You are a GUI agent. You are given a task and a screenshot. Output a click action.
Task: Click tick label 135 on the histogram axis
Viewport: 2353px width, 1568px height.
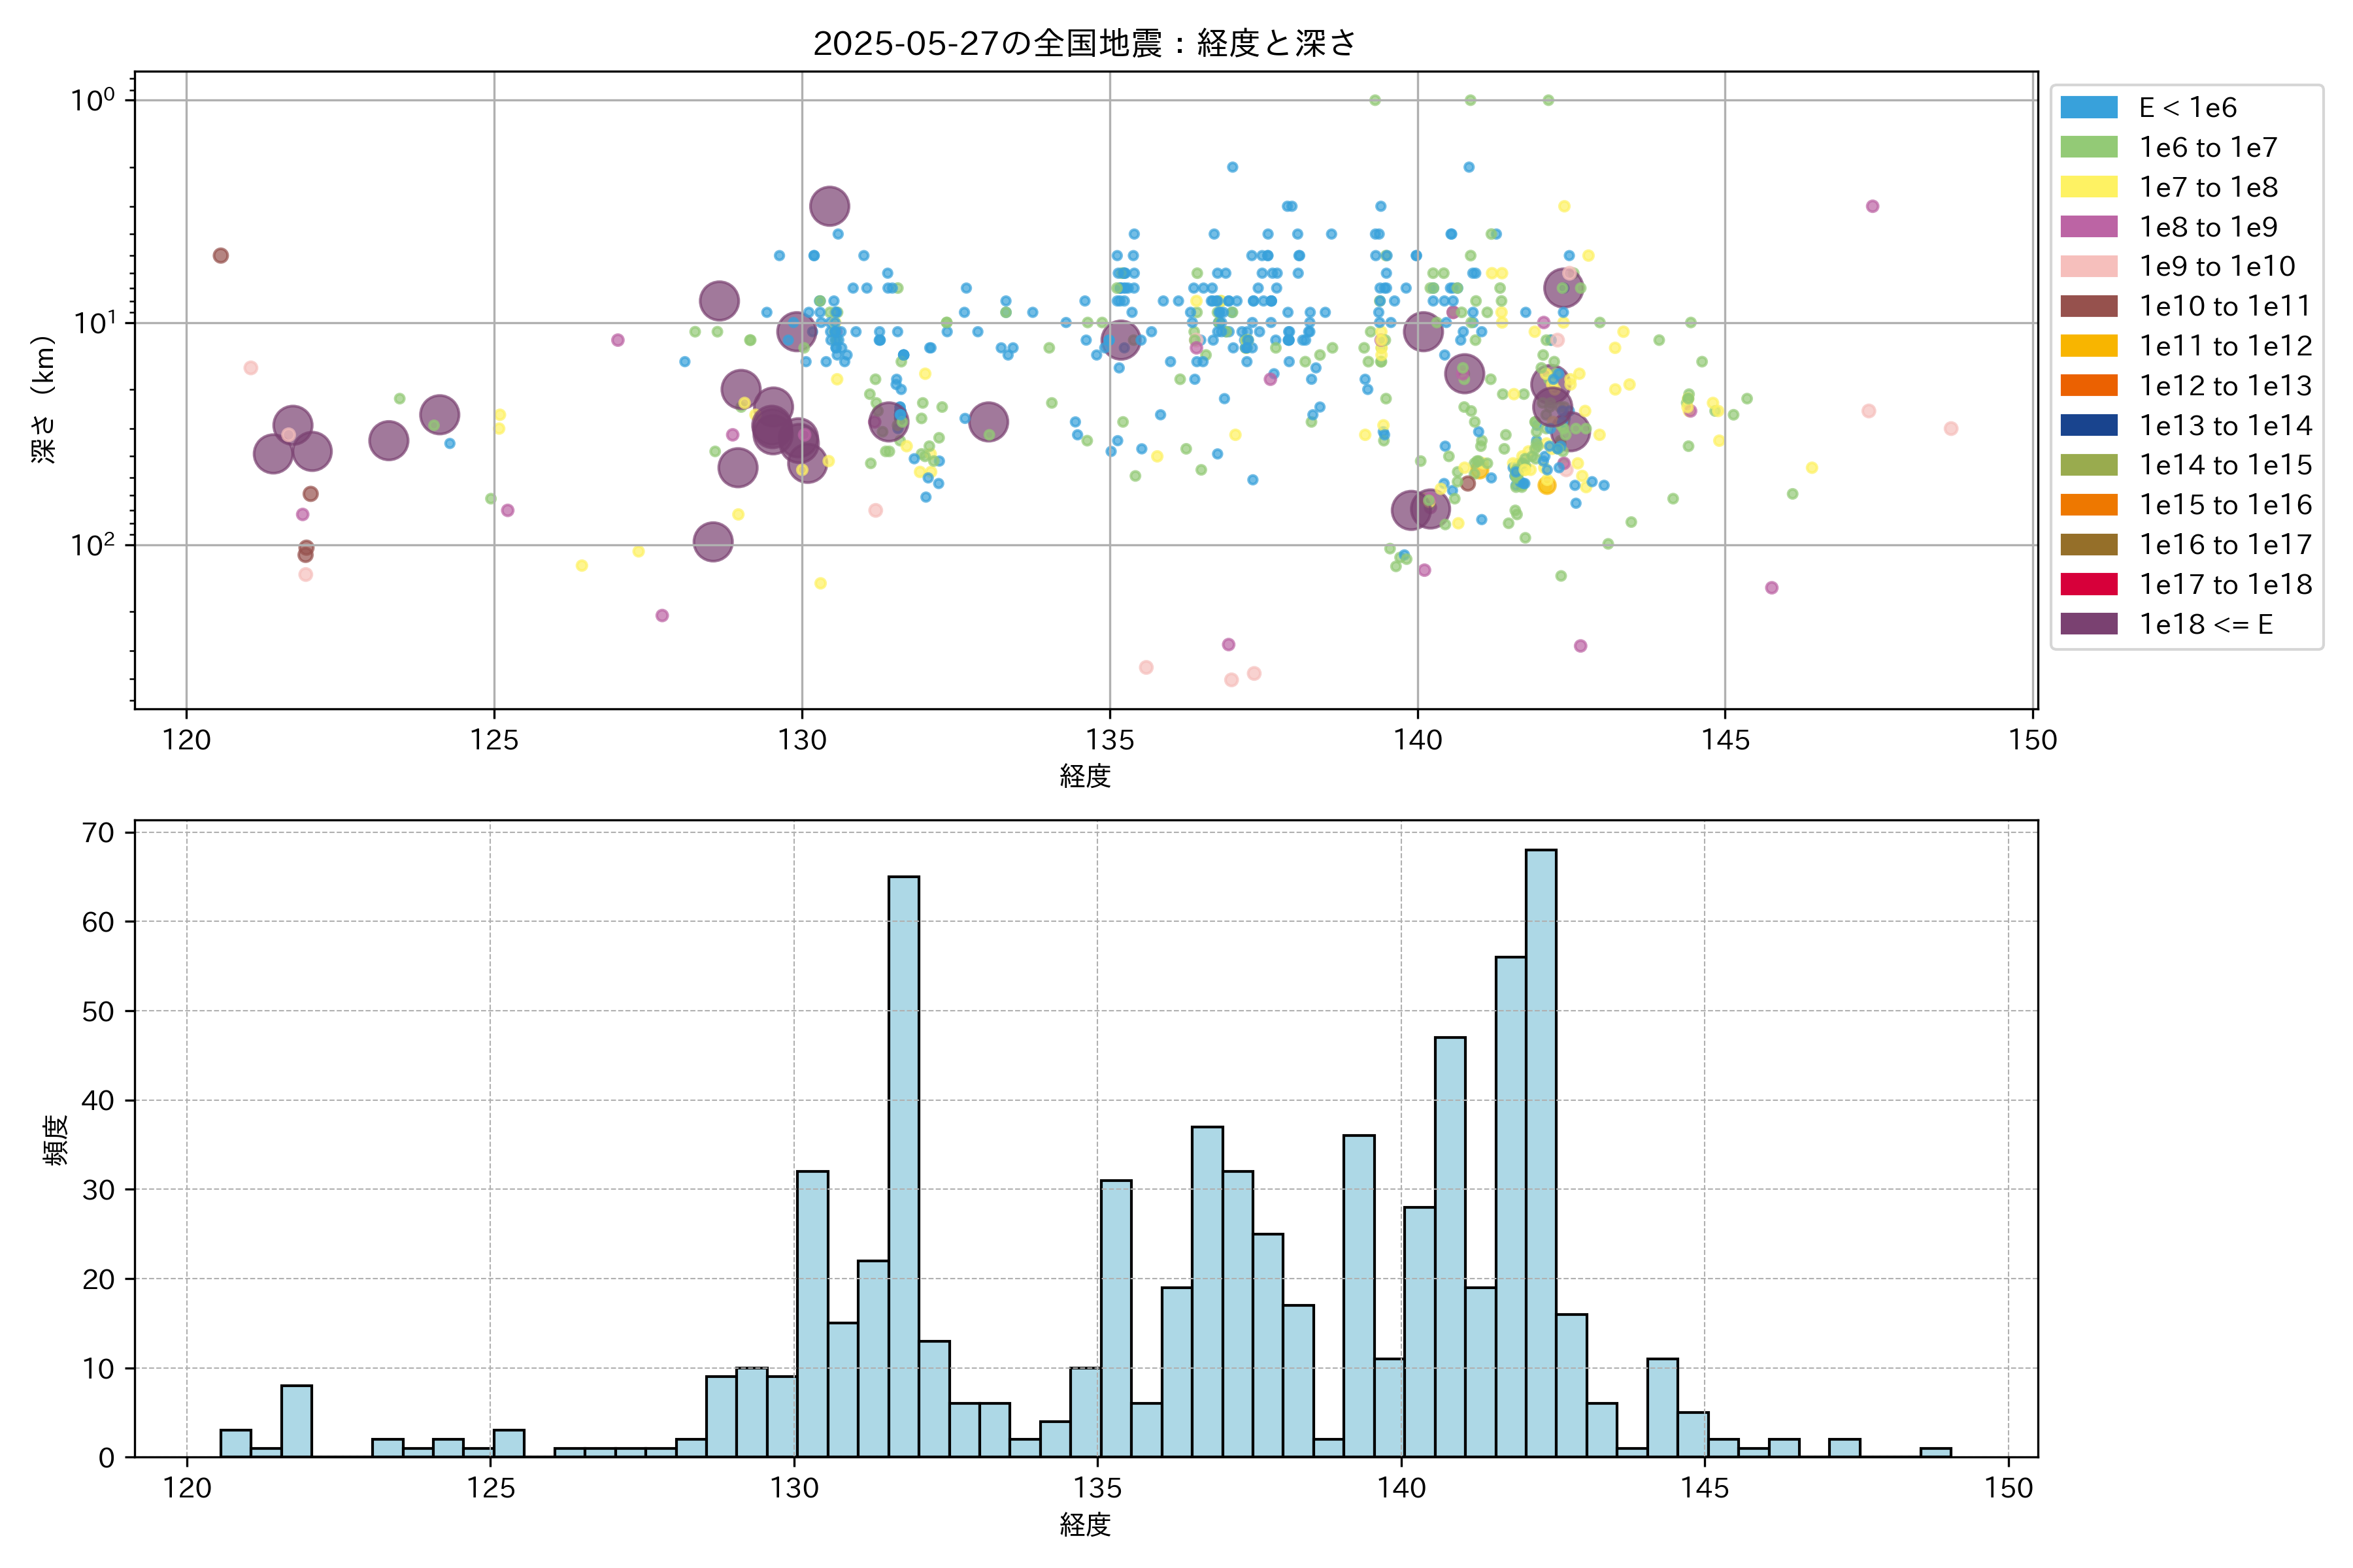coord(1097,1488)
